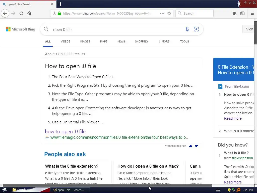Click the green padlock security icon
The height and width of the screenshot is (193, 257).
pyautogui.click(x=59, y=14)
